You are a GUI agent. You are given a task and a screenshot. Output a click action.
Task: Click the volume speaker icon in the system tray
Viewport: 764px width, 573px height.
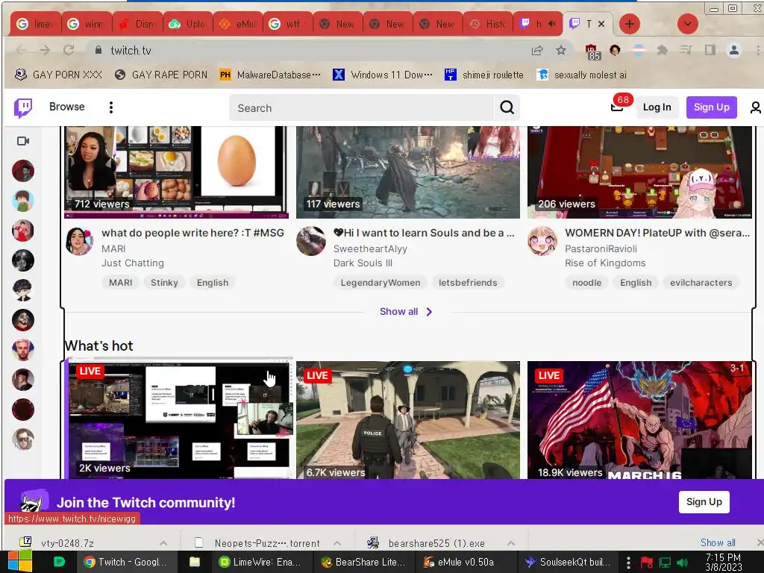click(x=682, y=563)
